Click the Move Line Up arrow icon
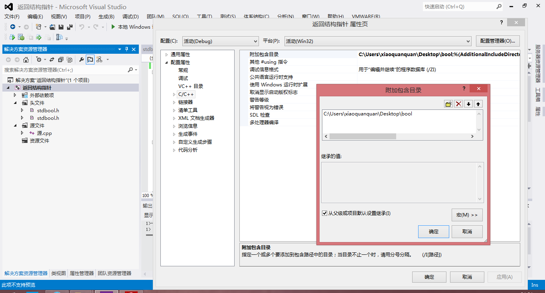This screenshot has height=293, width=545. (x=478, y=104)
